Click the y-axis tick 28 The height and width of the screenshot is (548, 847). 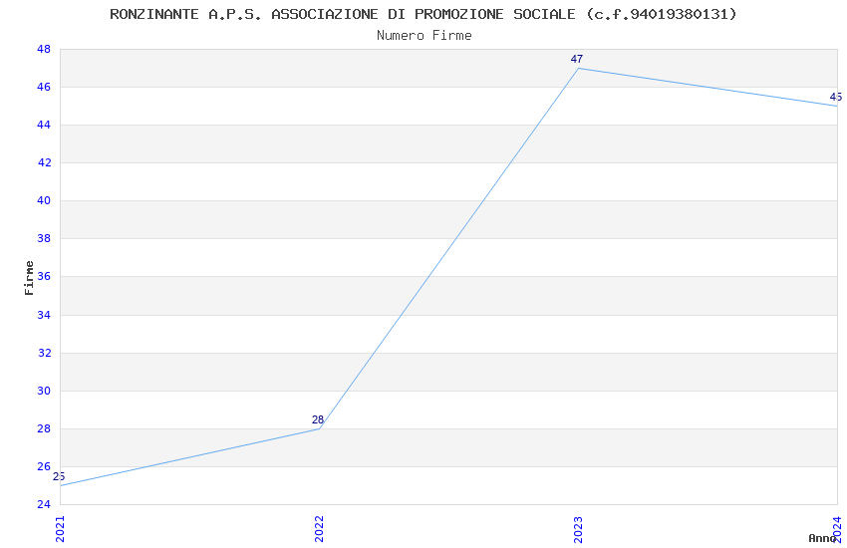pos(44,428)
